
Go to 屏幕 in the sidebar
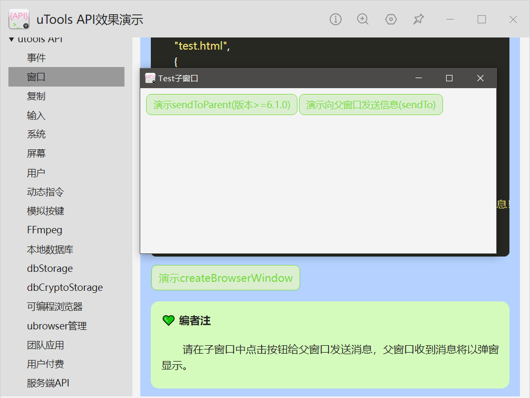66,154
